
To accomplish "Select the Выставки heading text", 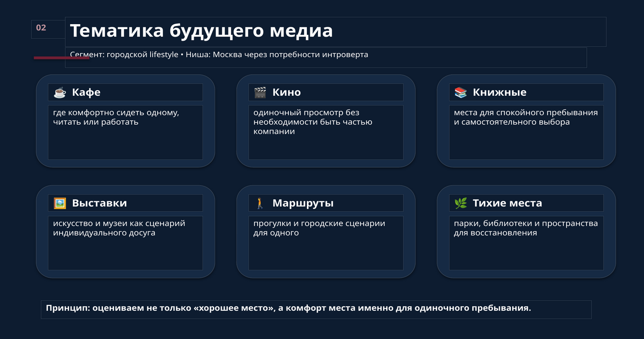I will click(x=99, y=203).
